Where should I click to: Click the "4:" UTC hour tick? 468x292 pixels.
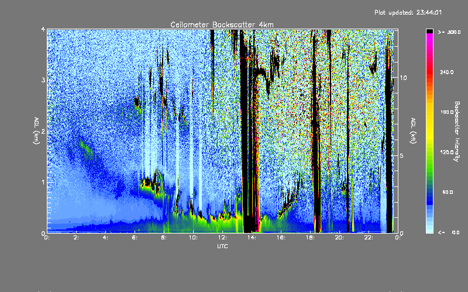106,238
